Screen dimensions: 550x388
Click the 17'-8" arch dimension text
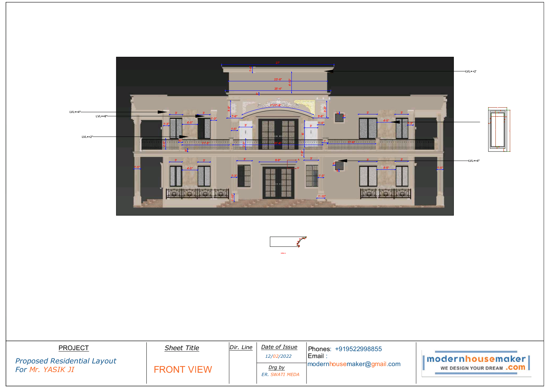[x=277, y=105]
